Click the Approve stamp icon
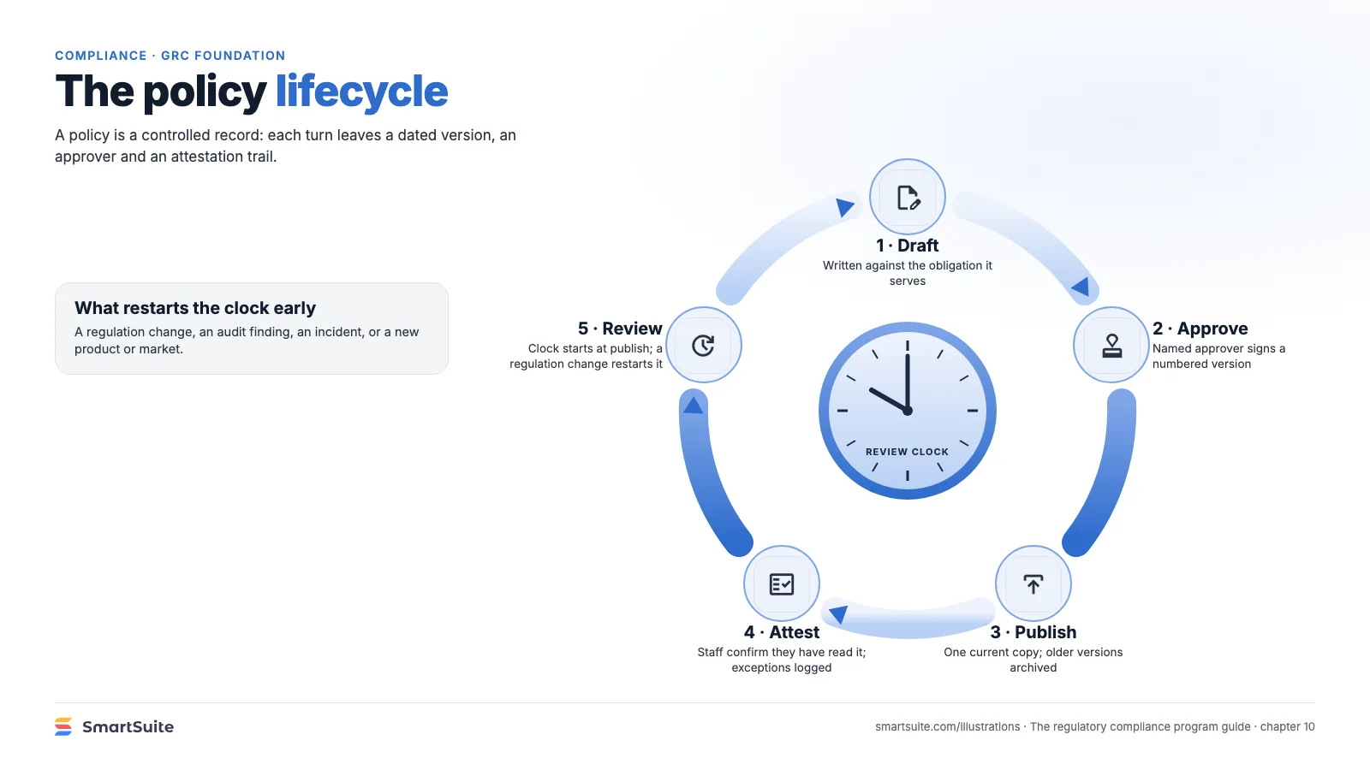 pos(1111,345)
